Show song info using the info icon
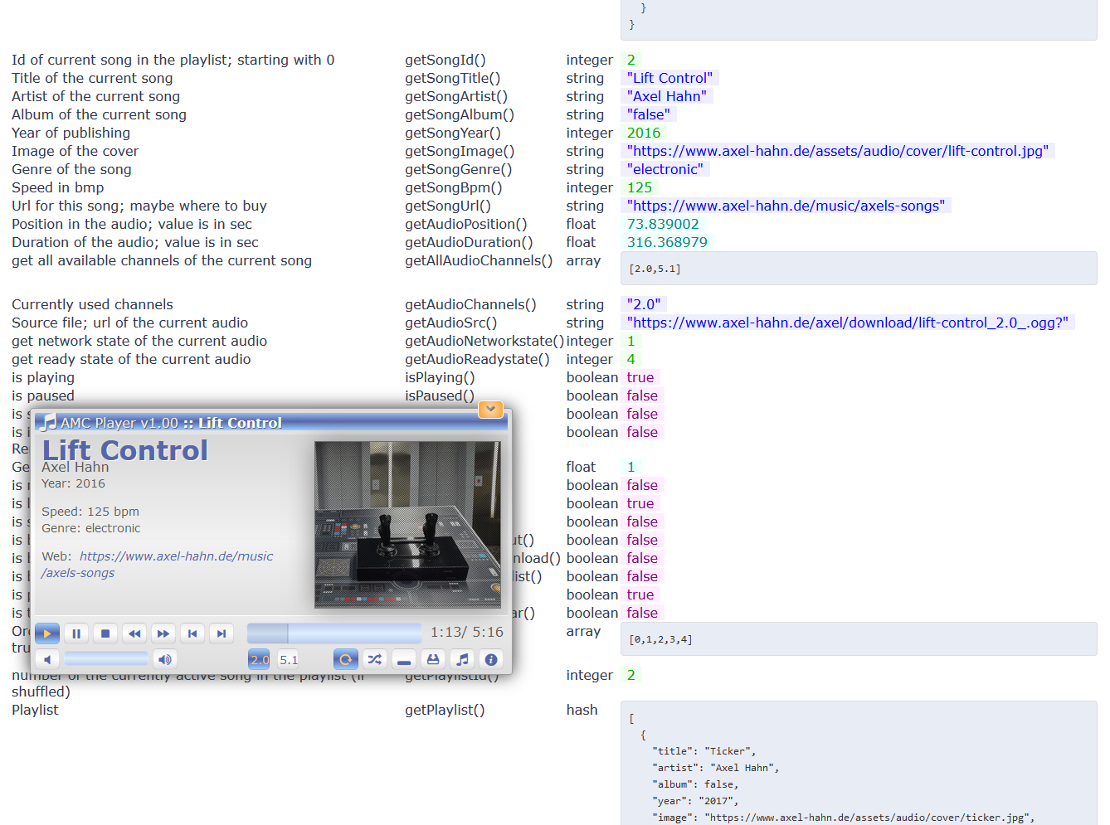 (x=491, y=659)
